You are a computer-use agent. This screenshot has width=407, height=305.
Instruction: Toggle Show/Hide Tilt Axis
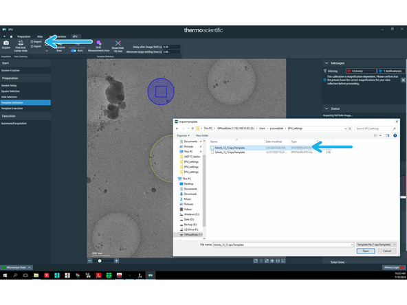pos(118,46)
